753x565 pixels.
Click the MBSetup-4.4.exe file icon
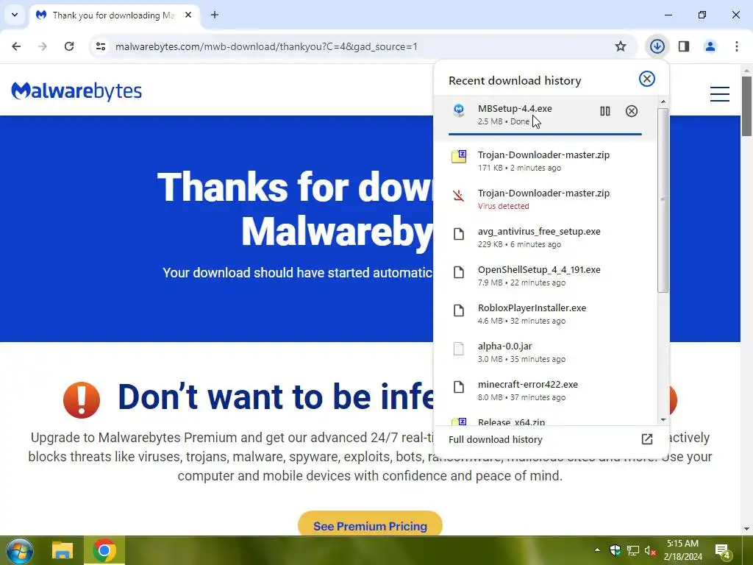[459, 110]
